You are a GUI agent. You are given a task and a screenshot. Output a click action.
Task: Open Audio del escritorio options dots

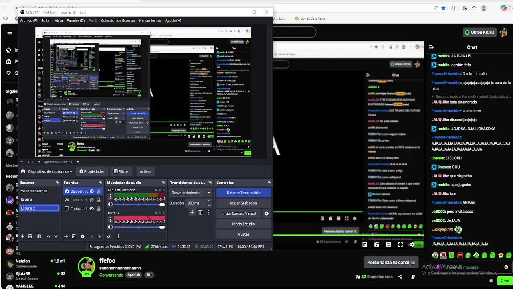tap(110, 197)
